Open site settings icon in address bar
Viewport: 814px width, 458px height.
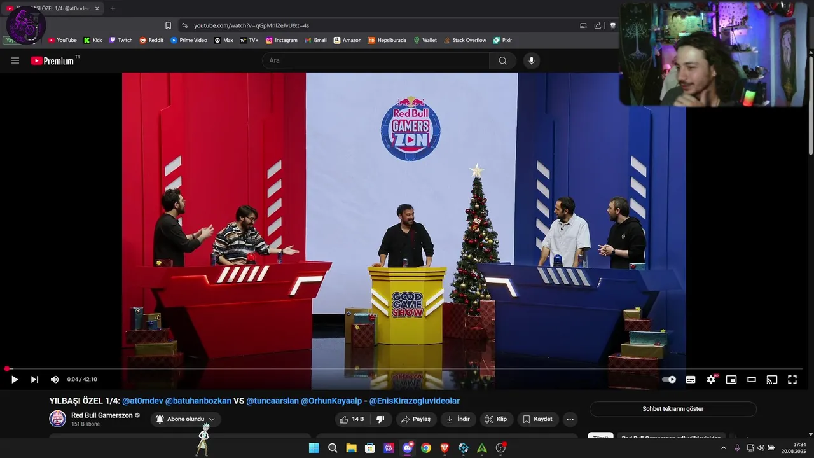coord(184,25)
